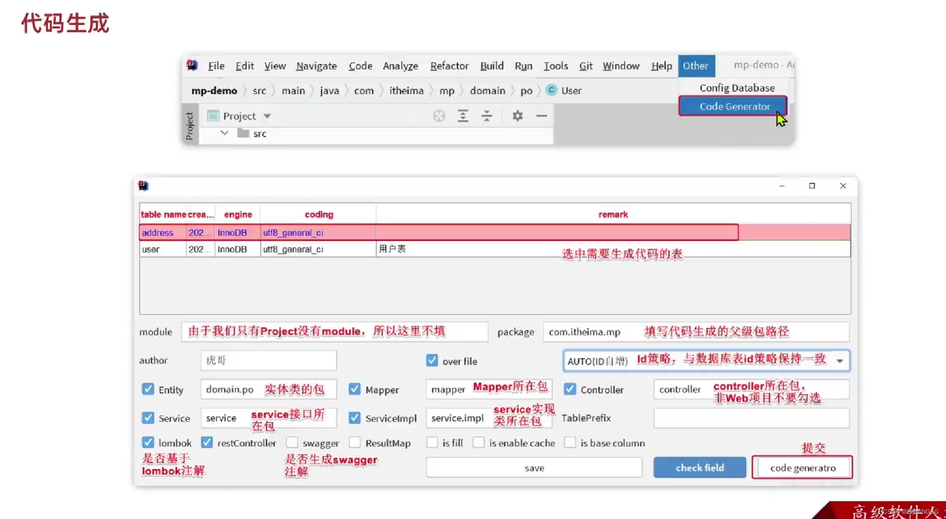Open the Other menu
Viewport: 946px width, 519px height.
(696, 66)
